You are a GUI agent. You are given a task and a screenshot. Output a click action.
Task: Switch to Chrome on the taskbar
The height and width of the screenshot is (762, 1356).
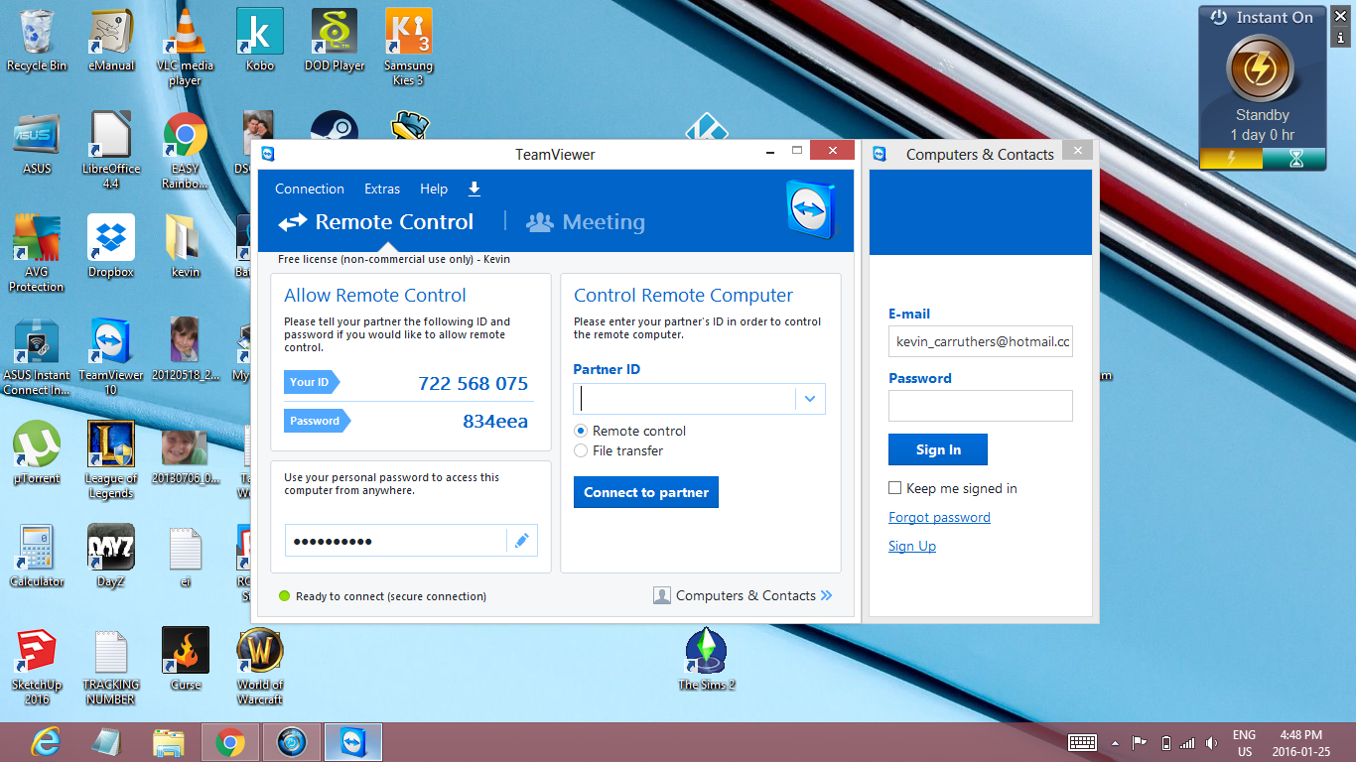point(230,742)
